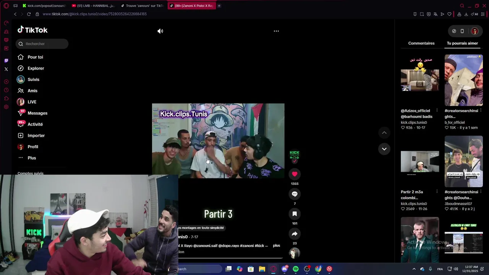Open the volume icon in system tray
The height and width of the screenshot is (275, 489).
[x=456, y=269]
